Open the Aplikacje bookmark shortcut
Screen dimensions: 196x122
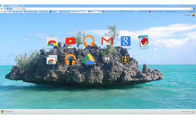coord(4,12)
